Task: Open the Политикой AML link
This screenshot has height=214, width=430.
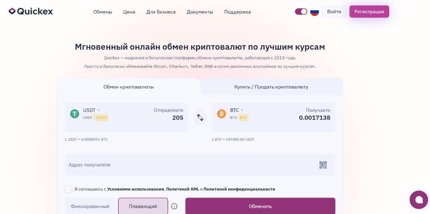Action: pyautogui.click(x=183, y=189)
